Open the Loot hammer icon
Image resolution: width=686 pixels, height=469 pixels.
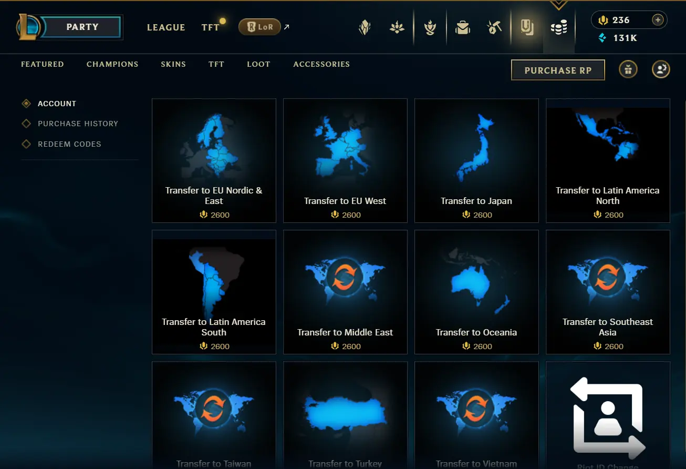[x=494, y=27]
